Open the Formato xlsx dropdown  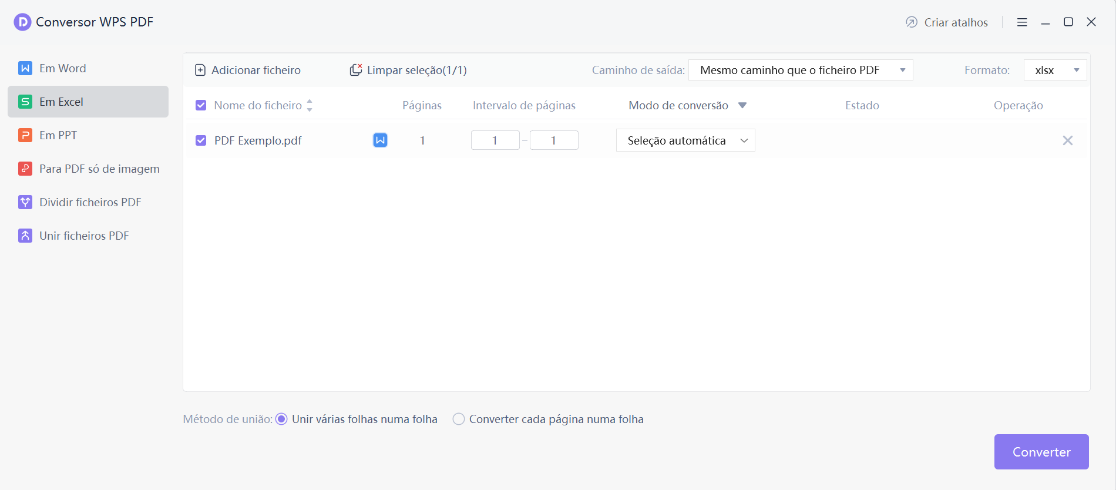pyautogui.click(x=1055, y=70)
